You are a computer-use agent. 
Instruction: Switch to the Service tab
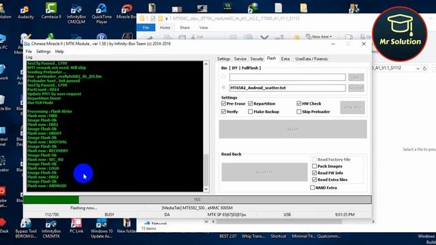click(x=240, y=59)
